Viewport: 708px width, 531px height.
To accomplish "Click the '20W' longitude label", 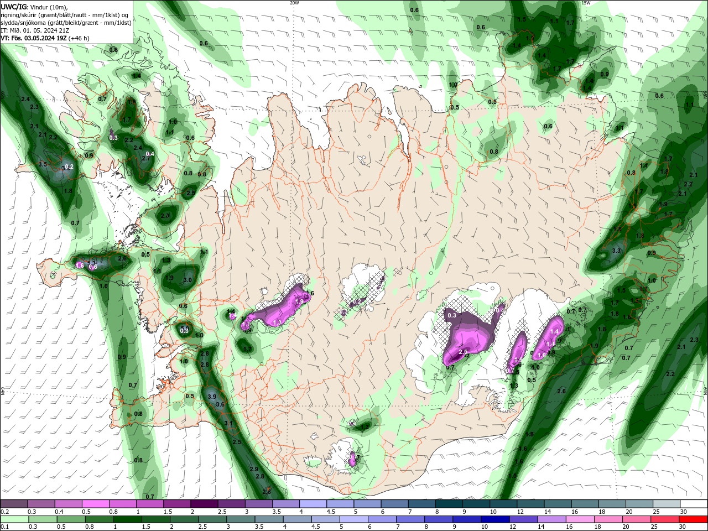I will [294, 3].
